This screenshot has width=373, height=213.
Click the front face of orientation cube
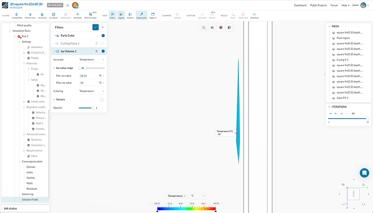353,194
